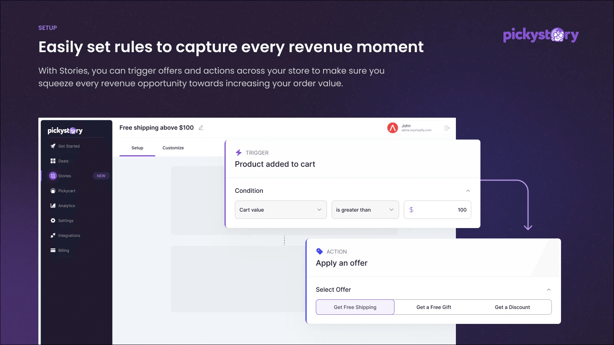Click the lightning Trigger icon
Screen dimensions: 614x345
click(239, 152)
